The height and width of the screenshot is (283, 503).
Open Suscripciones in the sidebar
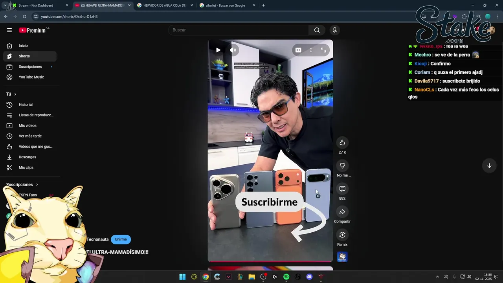click(30, 67)
